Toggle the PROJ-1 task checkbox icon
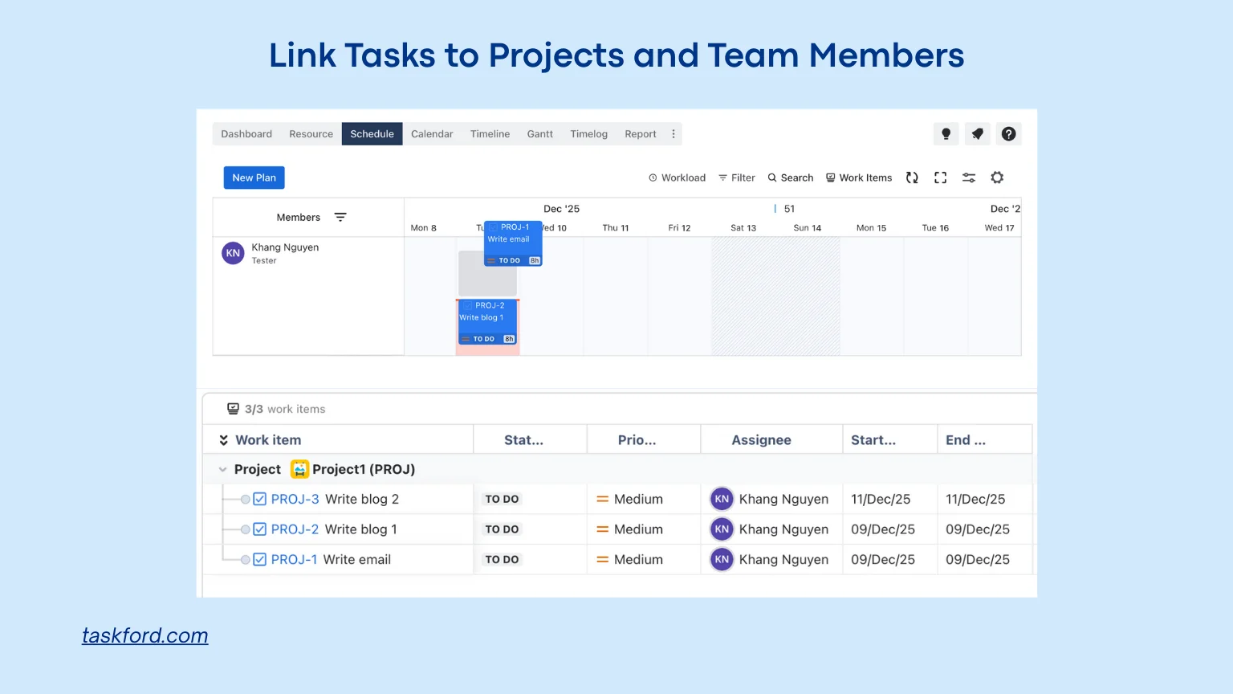The width and height of the screenshot is (1233, 694). click(260, 560)
